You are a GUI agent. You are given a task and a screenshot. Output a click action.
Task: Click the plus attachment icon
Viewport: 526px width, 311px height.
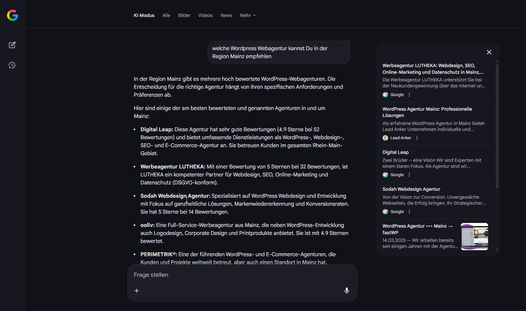[137, 291]
